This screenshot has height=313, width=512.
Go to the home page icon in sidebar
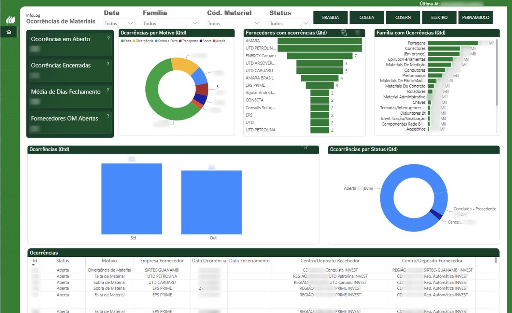coord(9,32)
